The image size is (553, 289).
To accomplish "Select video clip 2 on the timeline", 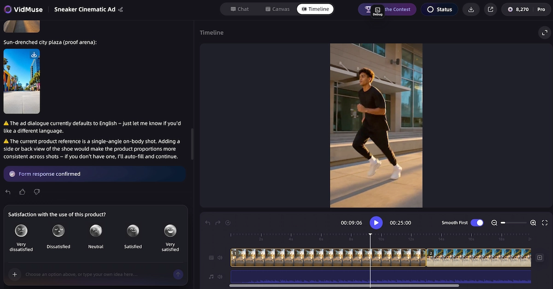I will tap(479, 258).
